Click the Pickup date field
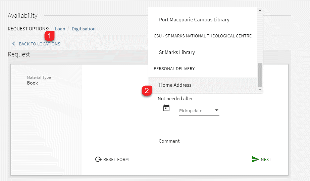 pos(199,111)
